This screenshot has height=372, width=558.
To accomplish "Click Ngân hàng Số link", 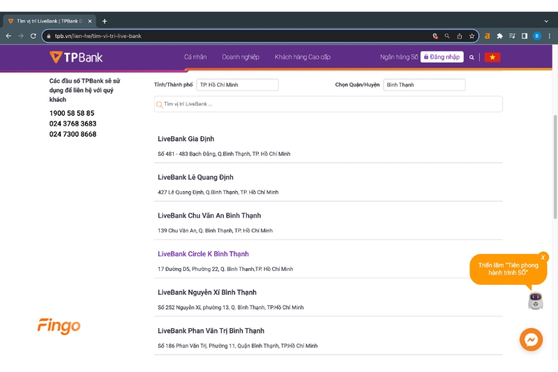I will coord(398,57).
